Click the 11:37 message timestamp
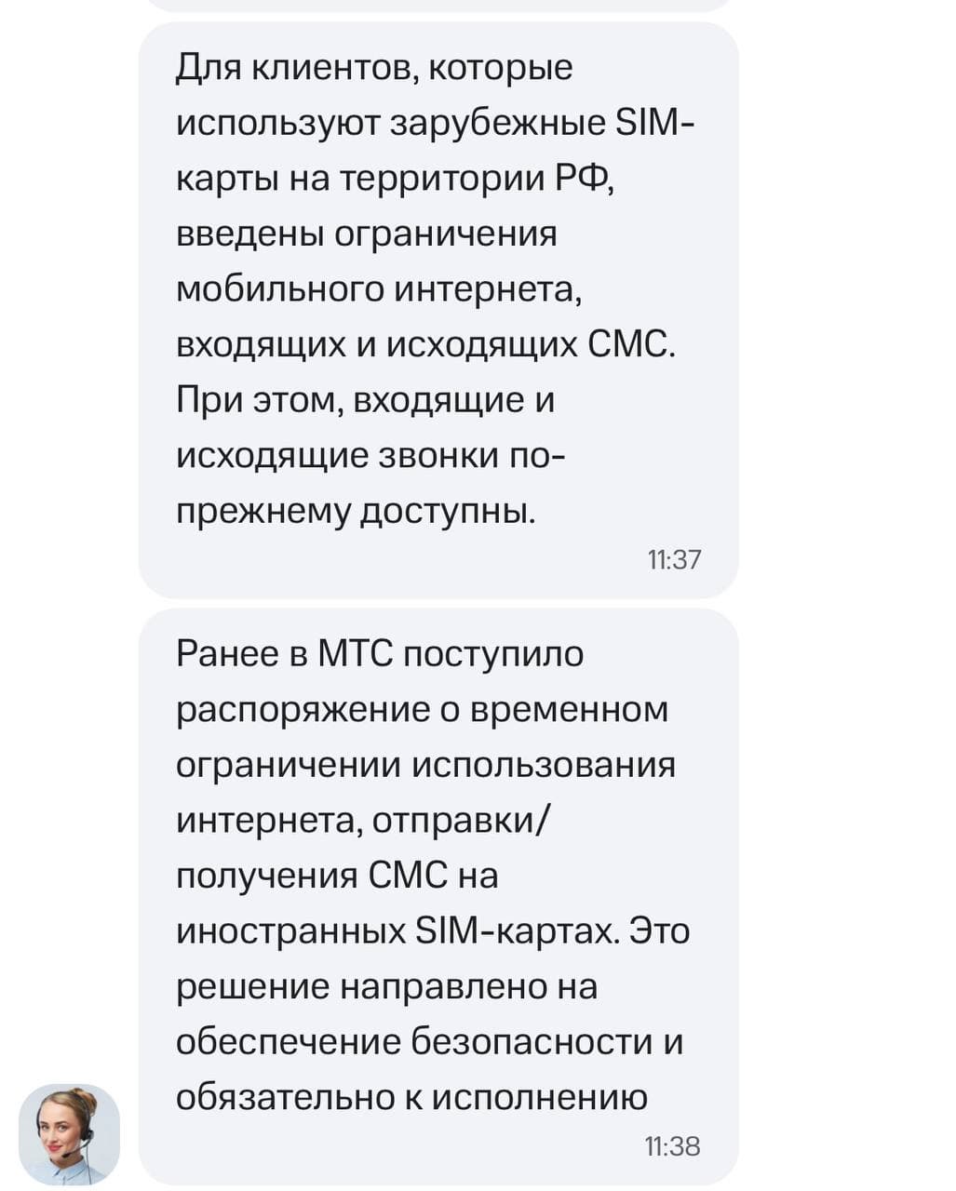The image size is (956, 1191). pyautogui.click(x=674, y=559)
